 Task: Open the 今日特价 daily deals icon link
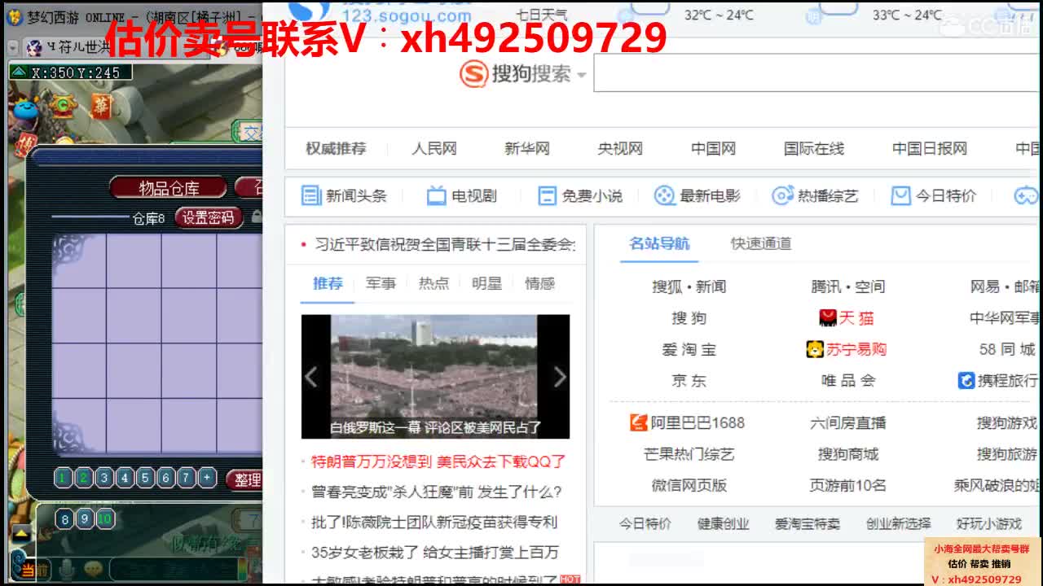pos(900,195)
